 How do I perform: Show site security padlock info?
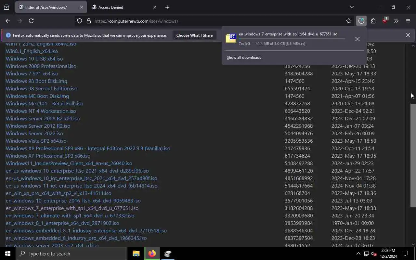tap(88, 21)
